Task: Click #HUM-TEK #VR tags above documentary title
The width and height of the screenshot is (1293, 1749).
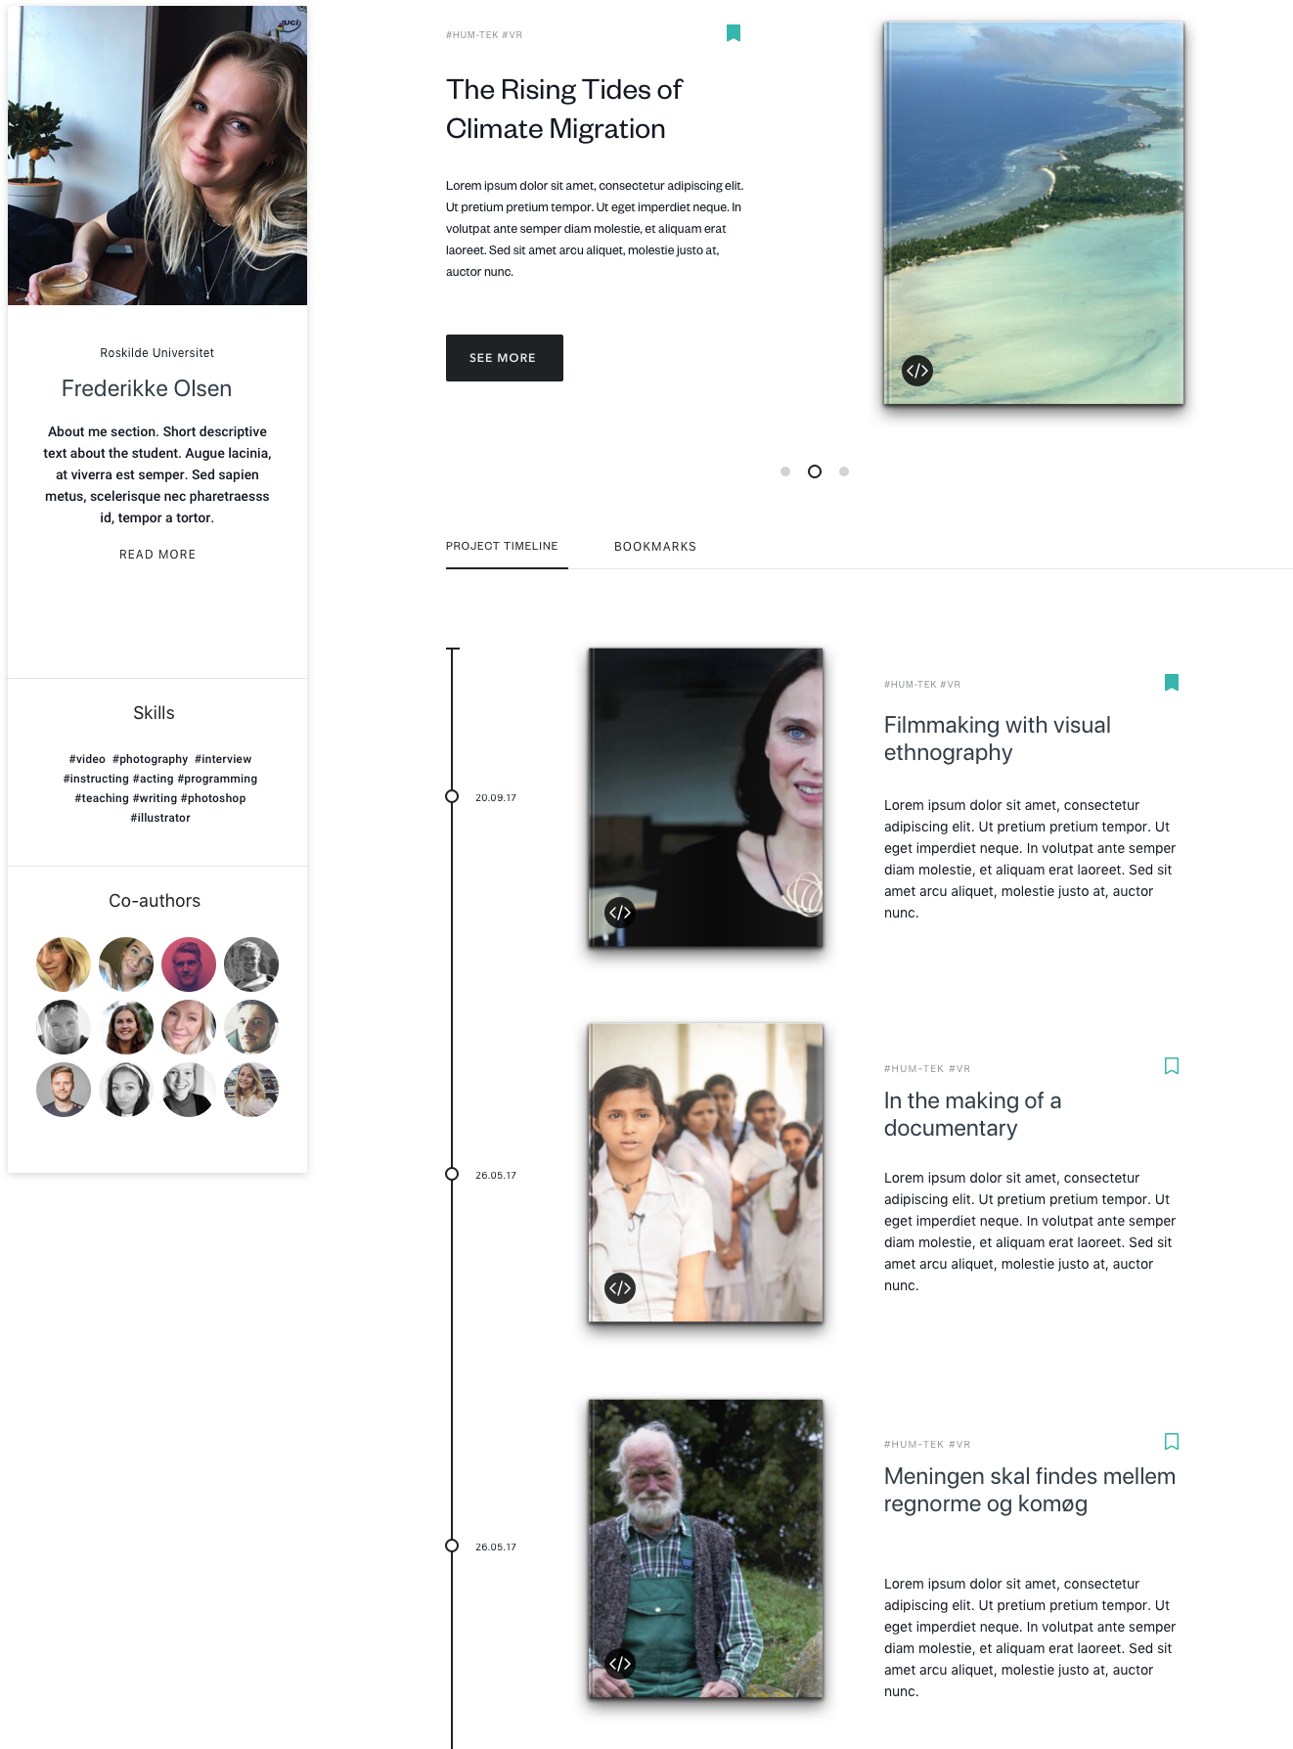Action: coord(927,1069)
